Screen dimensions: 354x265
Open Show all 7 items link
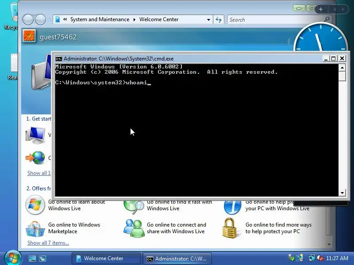[48, 243]
